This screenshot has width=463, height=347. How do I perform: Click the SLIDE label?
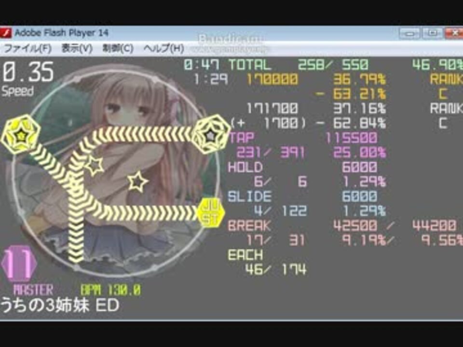click(249, 197)
